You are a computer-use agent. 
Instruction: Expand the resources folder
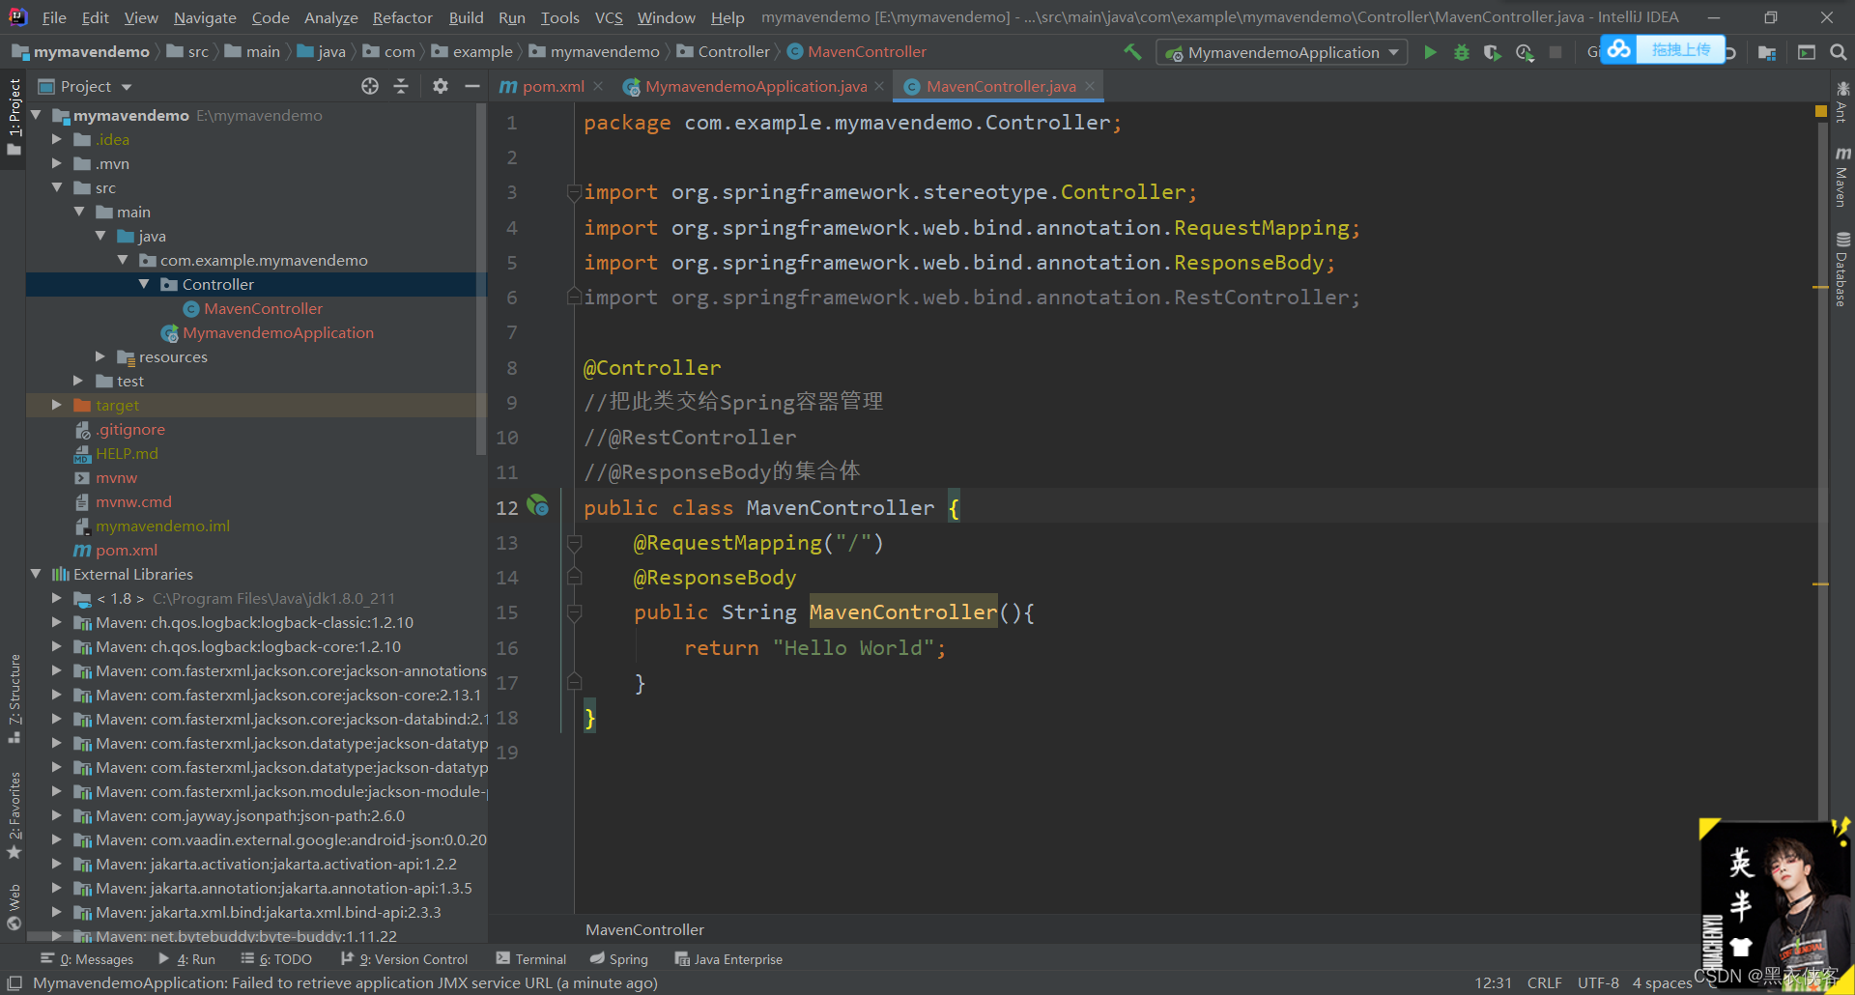click(x=100, y=356)
